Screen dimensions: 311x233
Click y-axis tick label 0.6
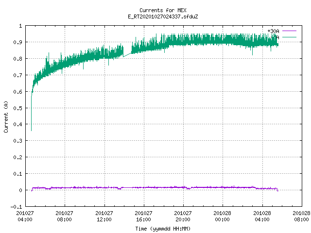pyautogui.click(x=17, y=92)
